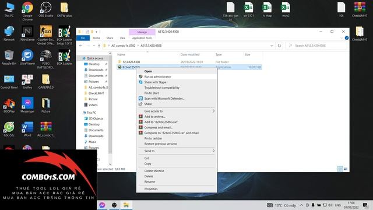The image size is (373, 210).
Task: Choose Open in the context menu
Action: tap(177, 71)
